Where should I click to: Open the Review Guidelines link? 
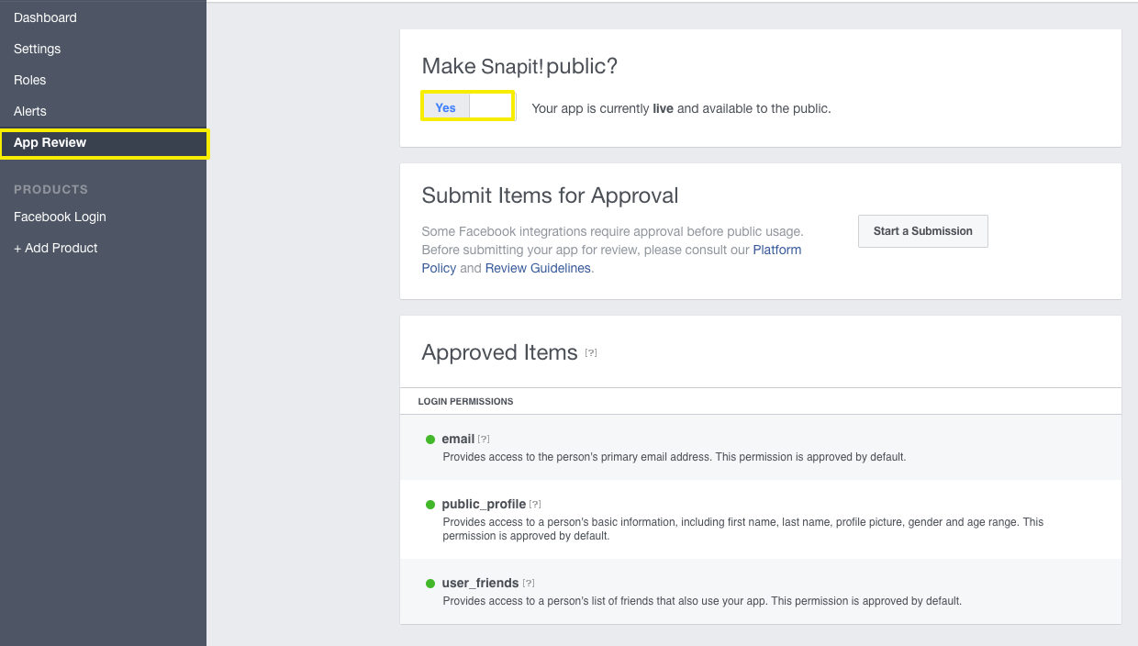pos(538,268)
